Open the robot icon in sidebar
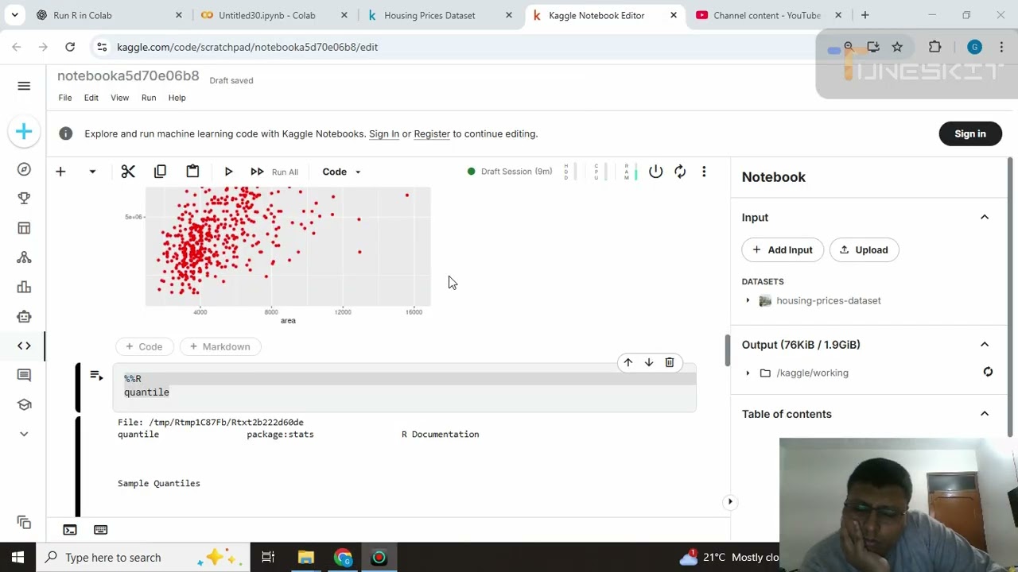Viewport: 1018px width, 572px height. coord(24,316)
